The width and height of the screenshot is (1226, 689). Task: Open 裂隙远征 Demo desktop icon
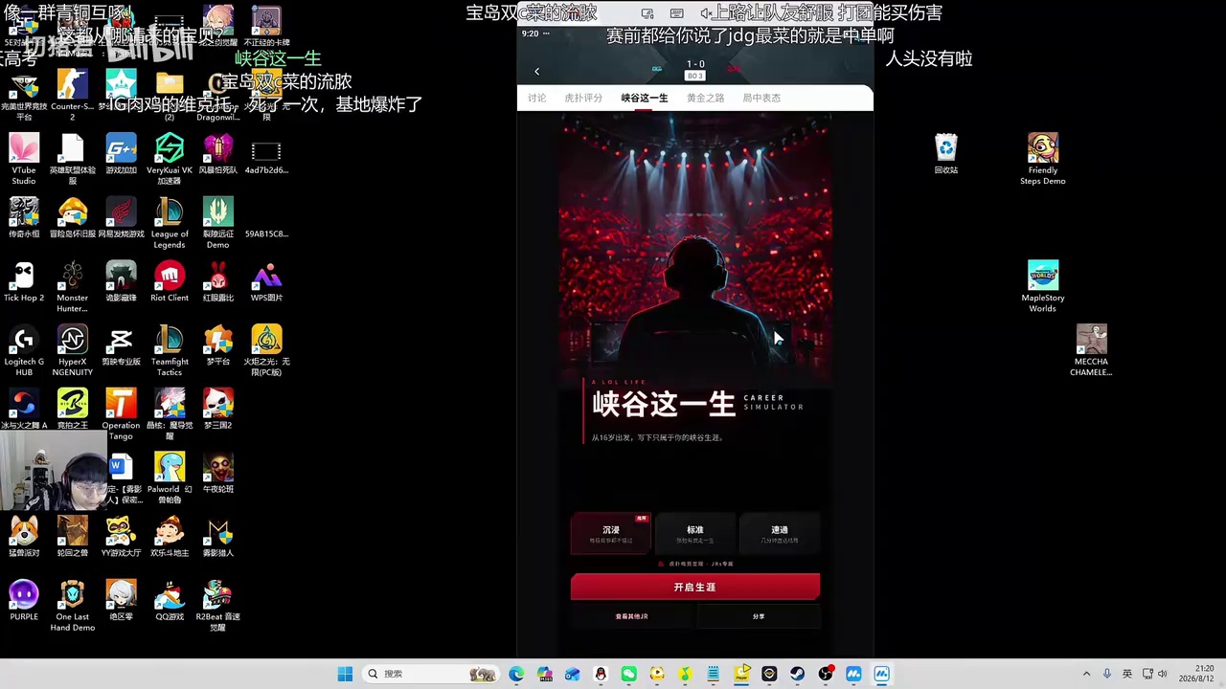[x=217, y=223]
